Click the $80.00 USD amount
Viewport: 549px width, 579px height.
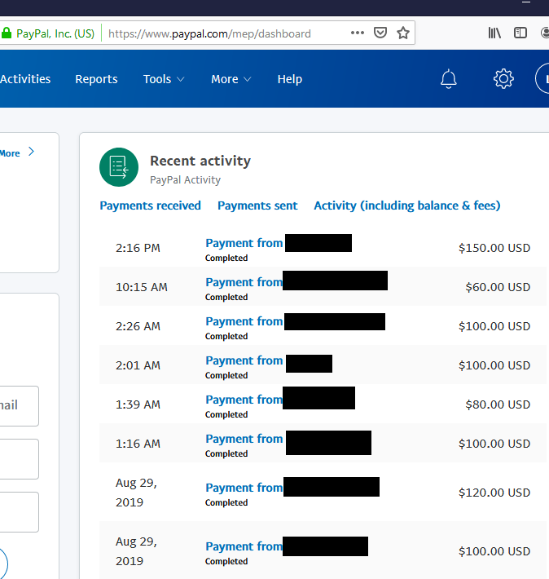pyautogui.click(x=498, y=404)
